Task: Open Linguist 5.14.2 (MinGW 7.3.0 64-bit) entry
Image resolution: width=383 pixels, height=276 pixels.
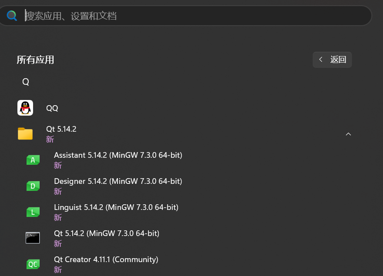Action: [116, 207]
